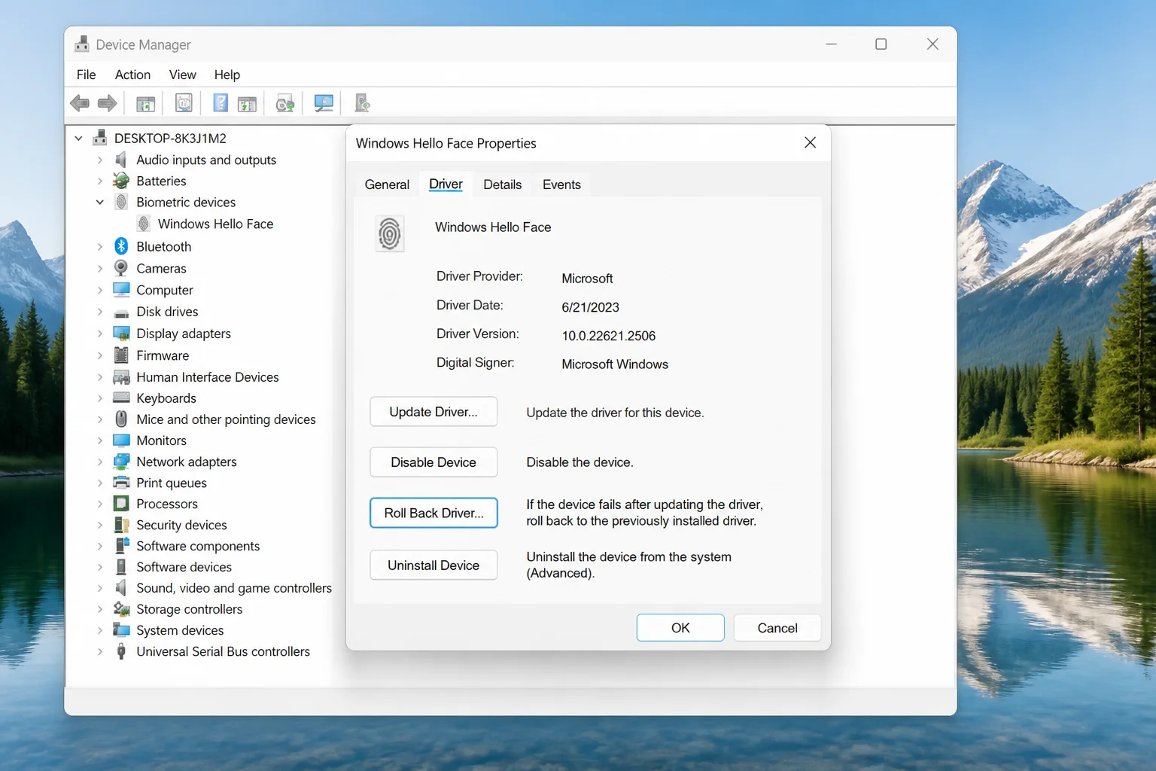This screenshot has height=771, width=1156.
Task: Click the Network adapters icon
Action: click(121, 462)
